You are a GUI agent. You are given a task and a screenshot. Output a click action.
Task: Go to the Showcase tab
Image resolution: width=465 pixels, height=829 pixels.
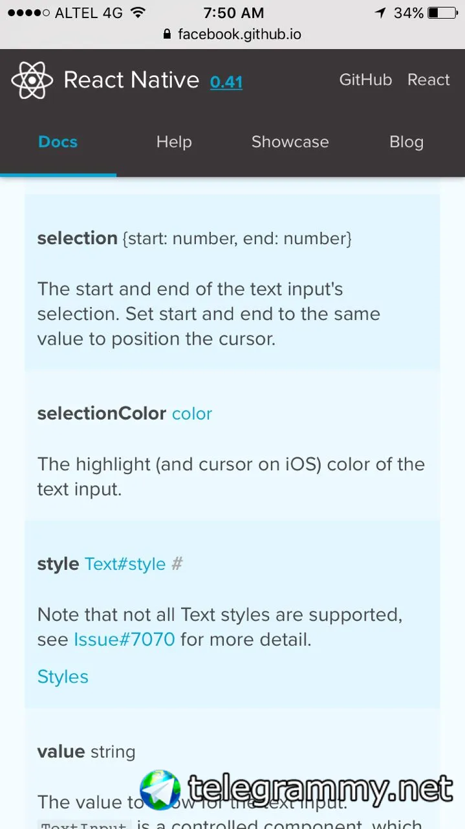pyautogui.click(x=290, y=142)
